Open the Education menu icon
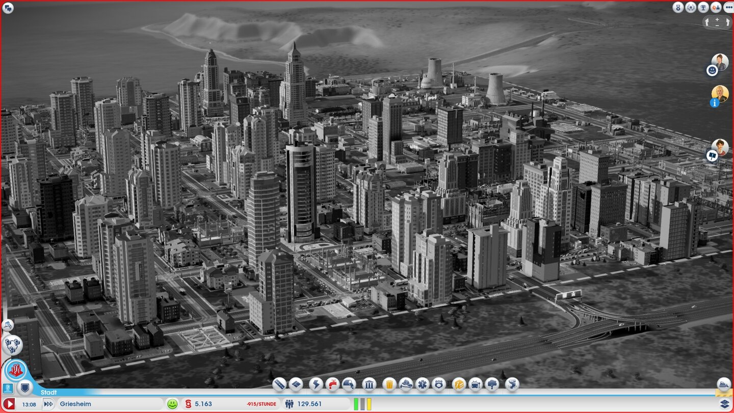The height and width of the screenshot is (413, 734). [x=459, y=384]
